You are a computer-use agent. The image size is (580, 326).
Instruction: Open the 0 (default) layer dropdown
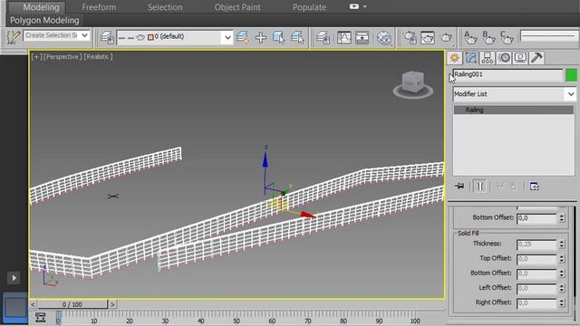pyautogui.click(x=227, y=37)
